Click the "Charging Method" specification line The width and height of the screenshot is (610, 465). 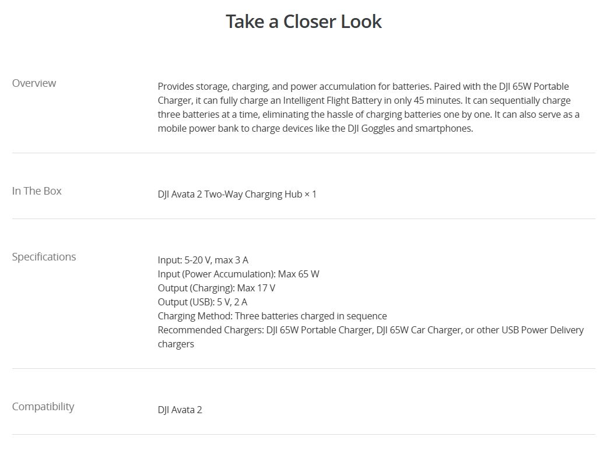pyautogui.click(x=272, y=316)
